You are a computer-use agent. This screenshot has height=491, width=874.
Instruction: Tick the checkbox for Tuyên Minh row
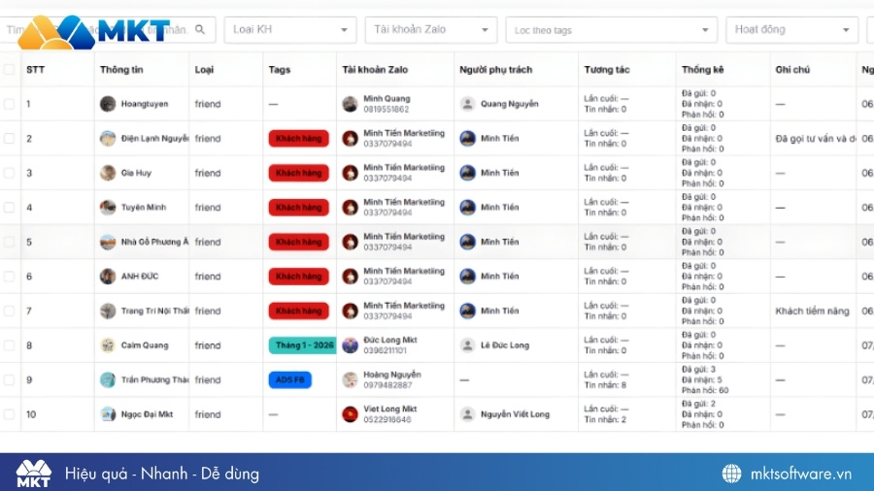pyautogui.click(x=9, y=208)
